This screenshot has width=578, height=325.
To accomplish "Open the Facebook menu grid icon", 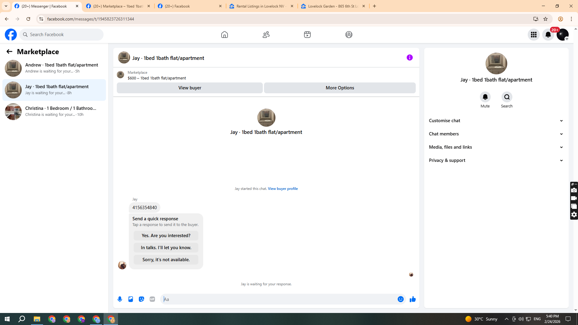I will pos(533,35).
